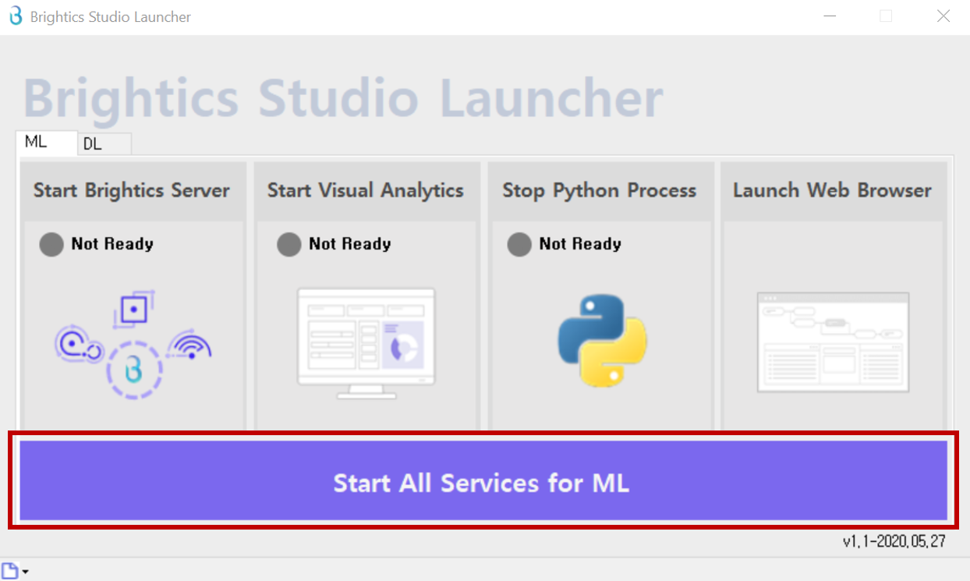Click the grey status dot under Start Brightics Server
The width and height of the screenshot is (970, 581).
pos(51,245)
